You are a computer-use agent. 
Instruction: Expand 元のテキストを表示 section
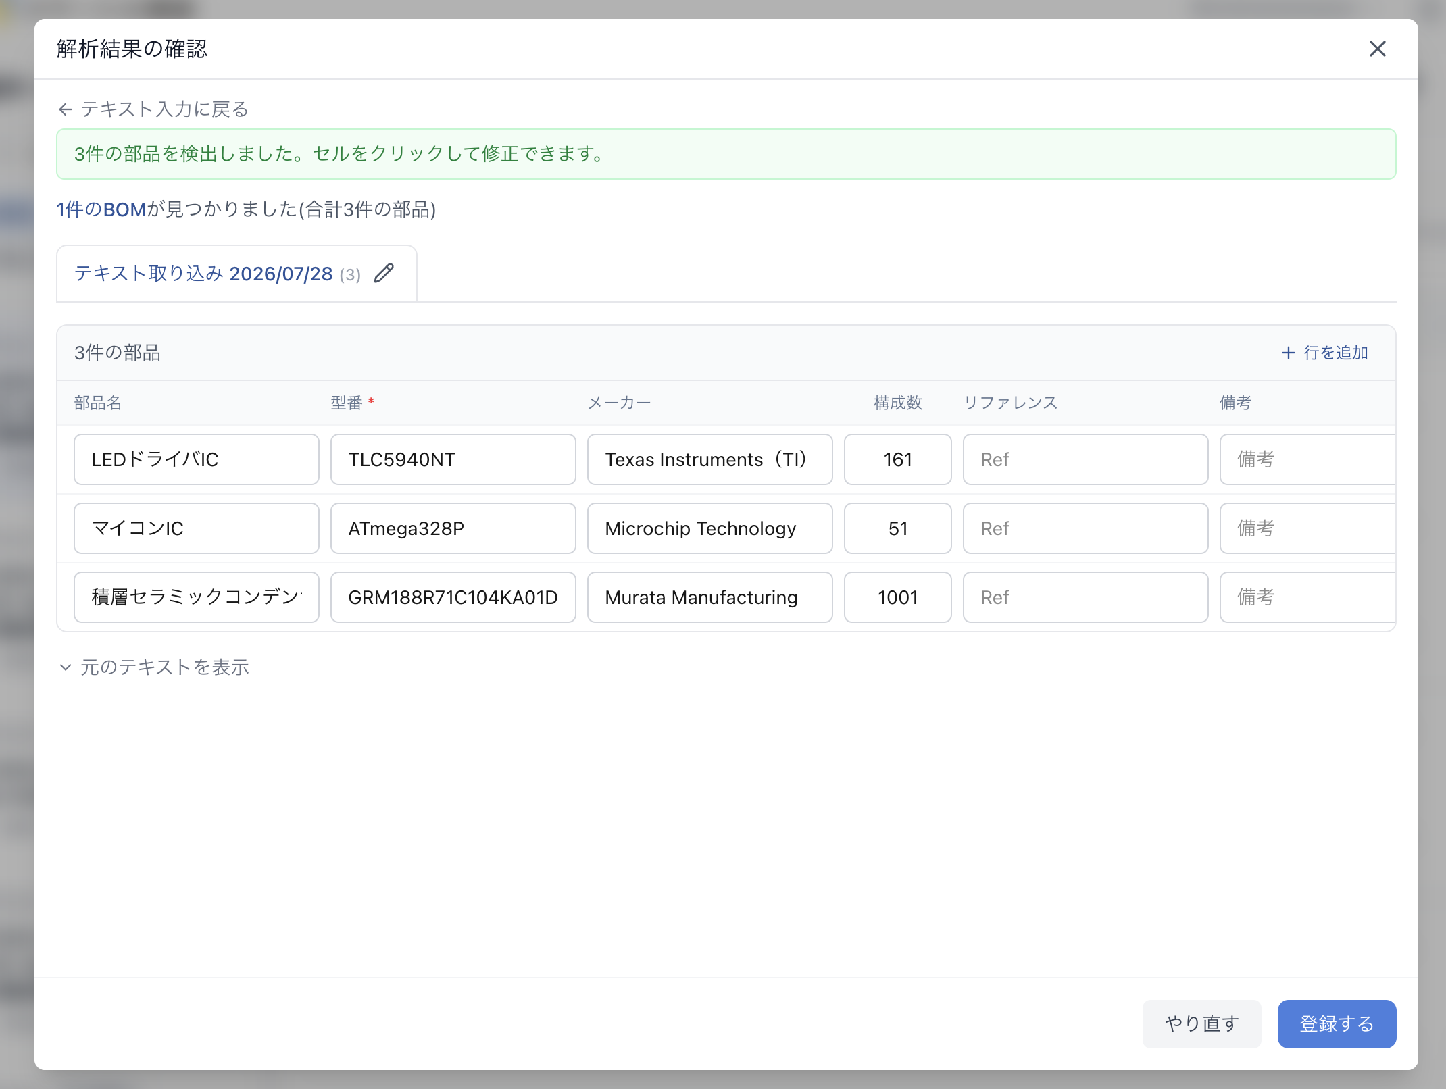click(154, 667)
